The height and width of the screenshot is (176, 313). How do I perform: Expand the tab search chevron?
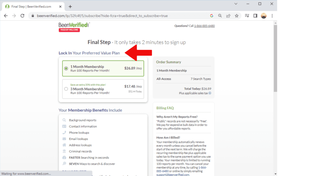(236, 4)
